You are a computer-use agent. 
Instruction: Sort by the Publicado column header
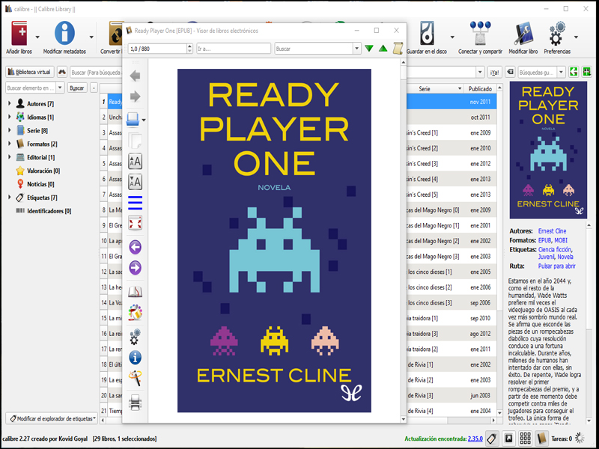[480, 88]
